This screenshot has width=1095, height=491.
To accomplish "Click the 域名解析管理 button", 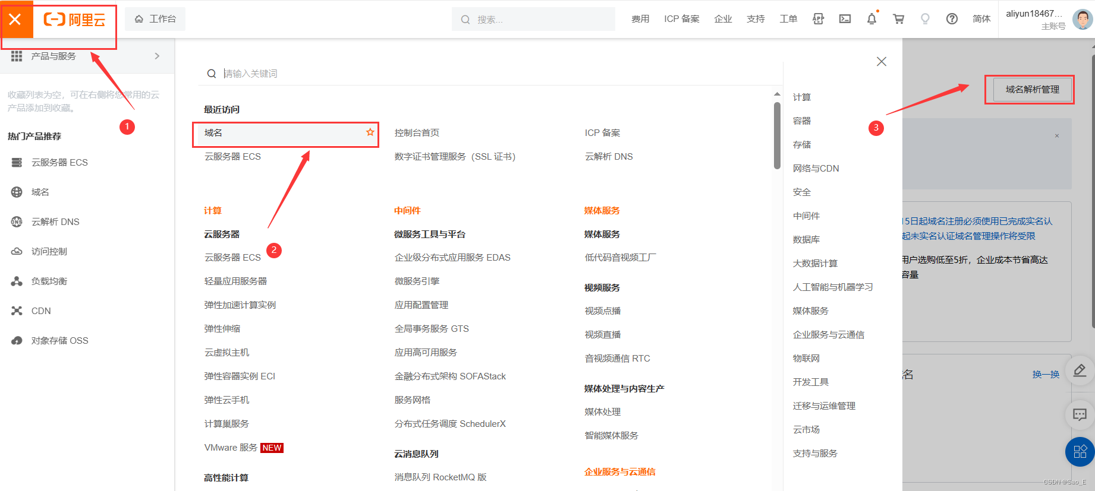I will [1032, 90].
